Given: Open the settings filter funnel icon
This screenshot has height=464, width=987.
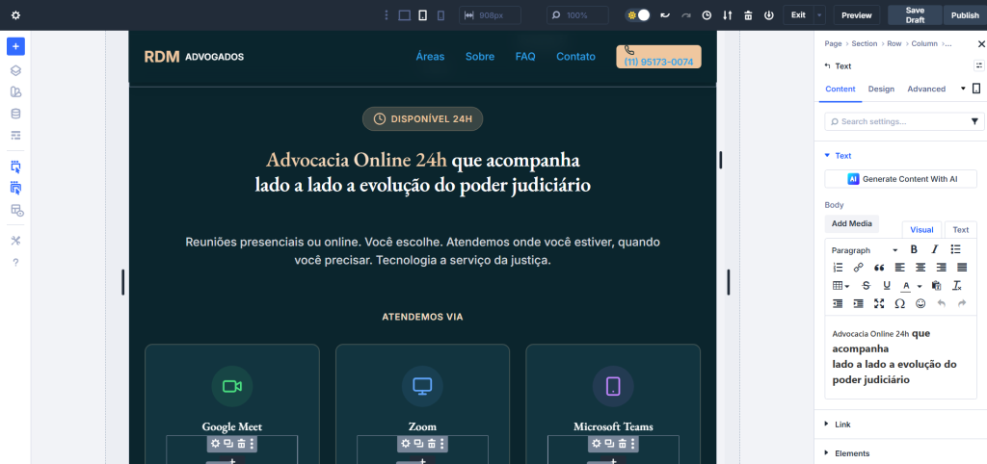Looking at the screenshot, I should click(975, 121).
